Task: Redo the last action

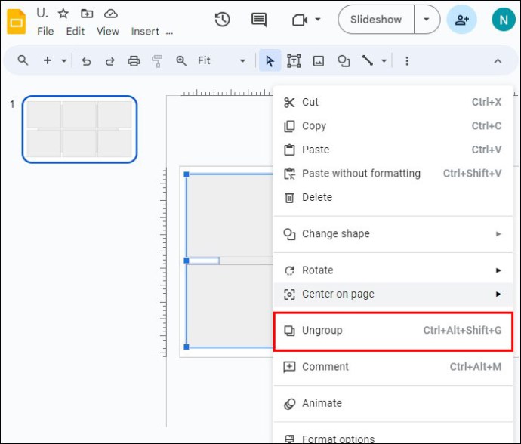Action: (110, 61)
